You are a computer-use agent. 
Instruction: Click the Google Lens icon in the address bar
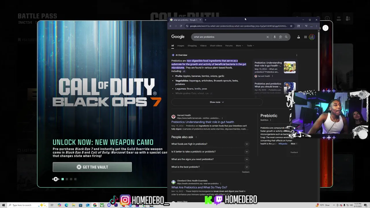pos(298,26)
